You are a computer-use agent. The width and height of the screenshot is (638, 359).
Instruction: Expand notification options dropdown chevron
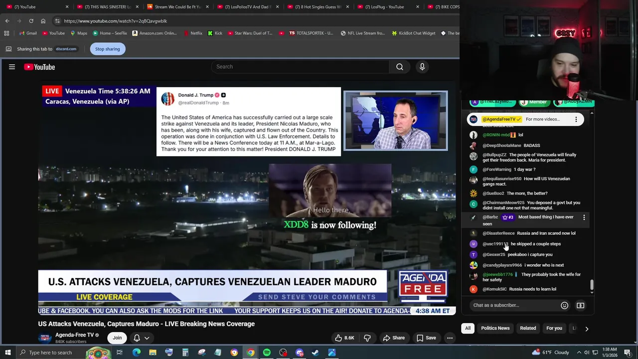pos(147,338)
